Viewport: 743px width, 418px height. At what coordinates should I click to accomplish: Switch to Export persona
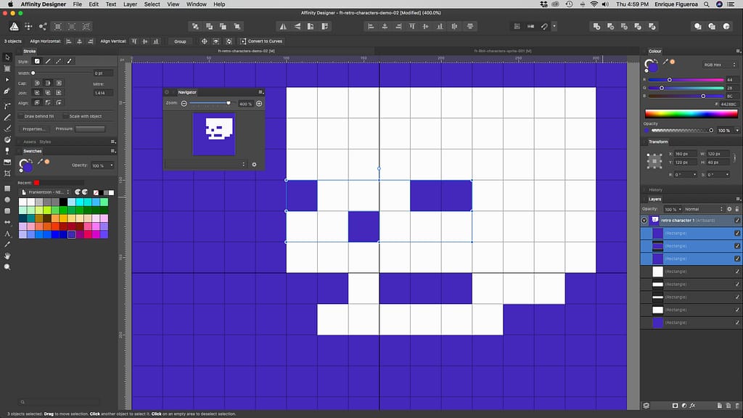(43, 27)
